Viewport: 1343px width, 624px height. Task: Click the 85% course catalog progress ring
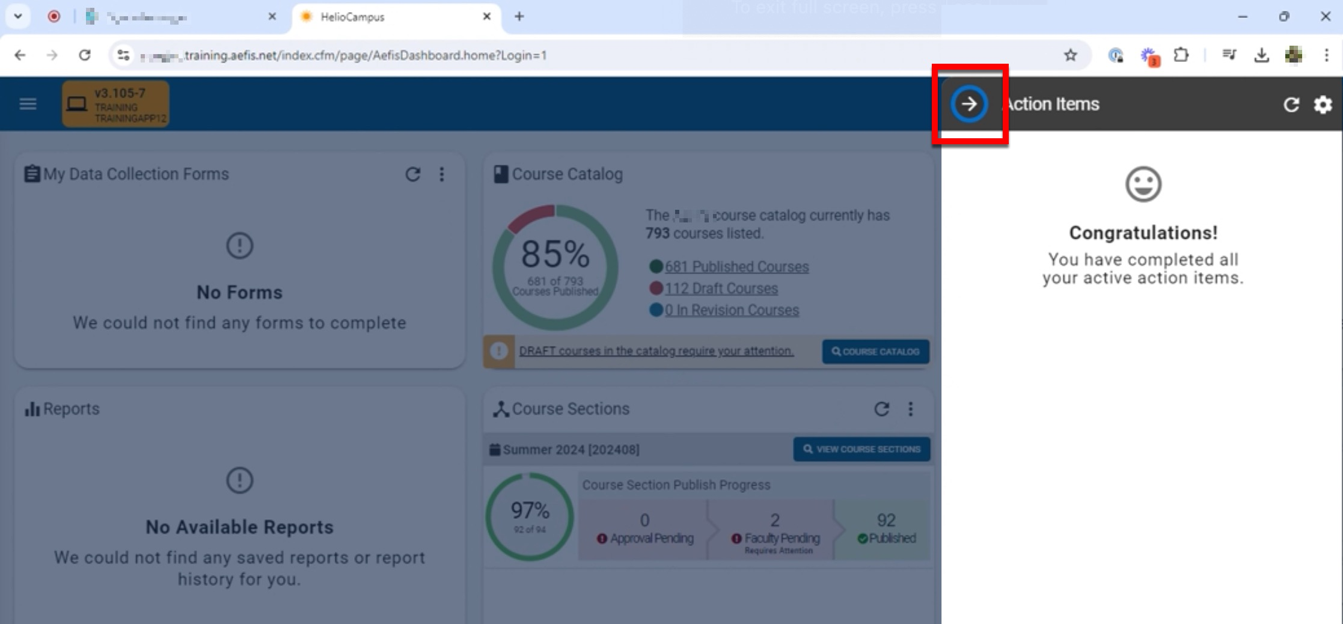click(555, 268)
